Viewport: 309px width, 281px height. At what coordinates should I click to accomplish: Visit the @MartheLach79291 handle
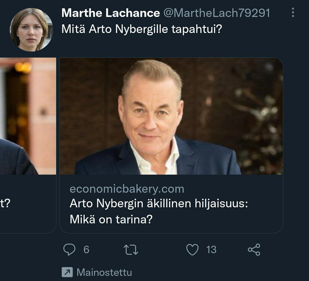coord(217,13)
